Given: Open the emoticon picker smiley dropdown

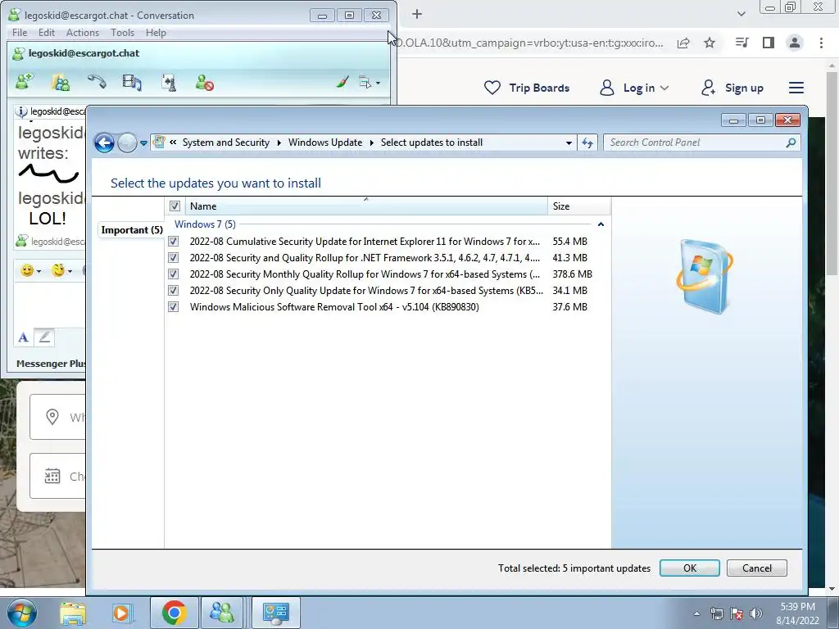Looking at the screenshot, I should tap(30, 270).
